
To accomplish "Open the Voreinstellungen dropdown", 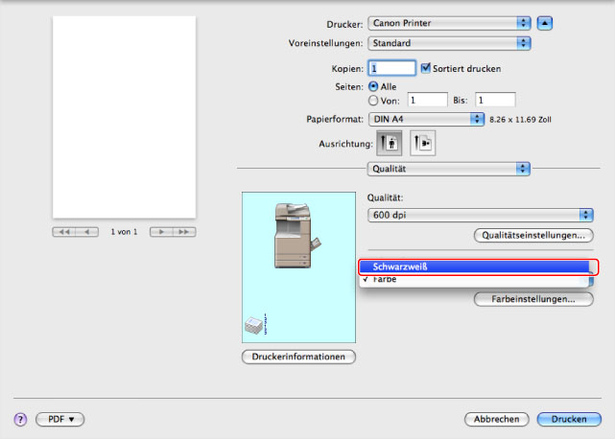I will pyautogui.click(x=449, y=43).
